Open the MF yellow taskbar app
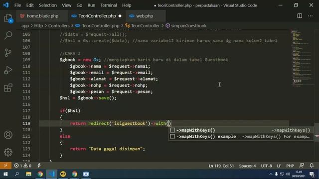Viewport: 319px width, 179px height. [x=63, y=174]
